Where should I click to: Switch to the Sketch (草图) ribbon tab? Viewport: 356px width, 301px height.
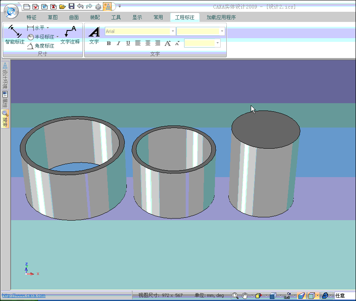pos(52,17)
